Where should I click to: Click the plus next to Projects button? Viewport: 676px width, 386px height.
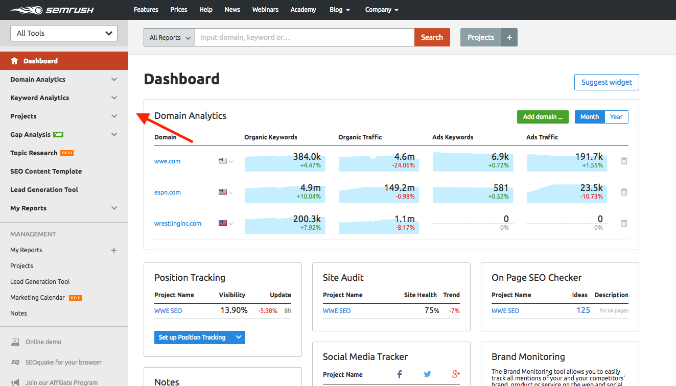[509, 37]
